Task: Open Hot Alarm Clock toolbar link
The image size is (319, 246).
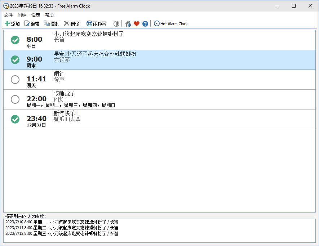Action: (x=171, y=24)
